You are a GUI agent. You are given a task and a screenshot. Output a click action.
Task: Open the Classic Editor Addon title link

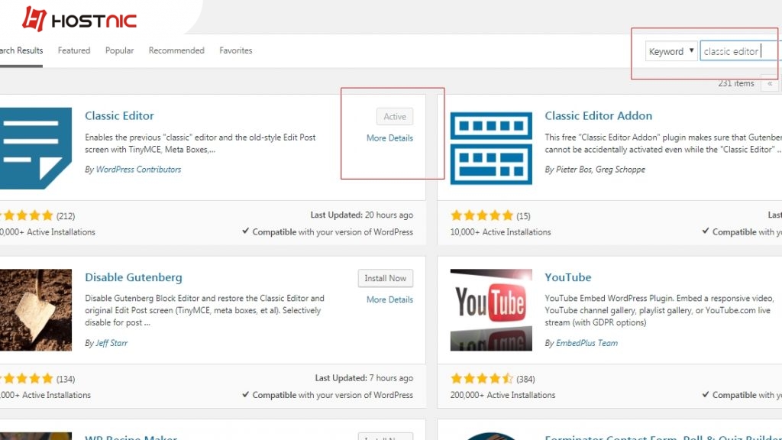(598, 116)
